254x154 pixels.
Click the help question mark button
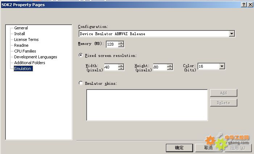pyautogui.click(x=244, y=5)
